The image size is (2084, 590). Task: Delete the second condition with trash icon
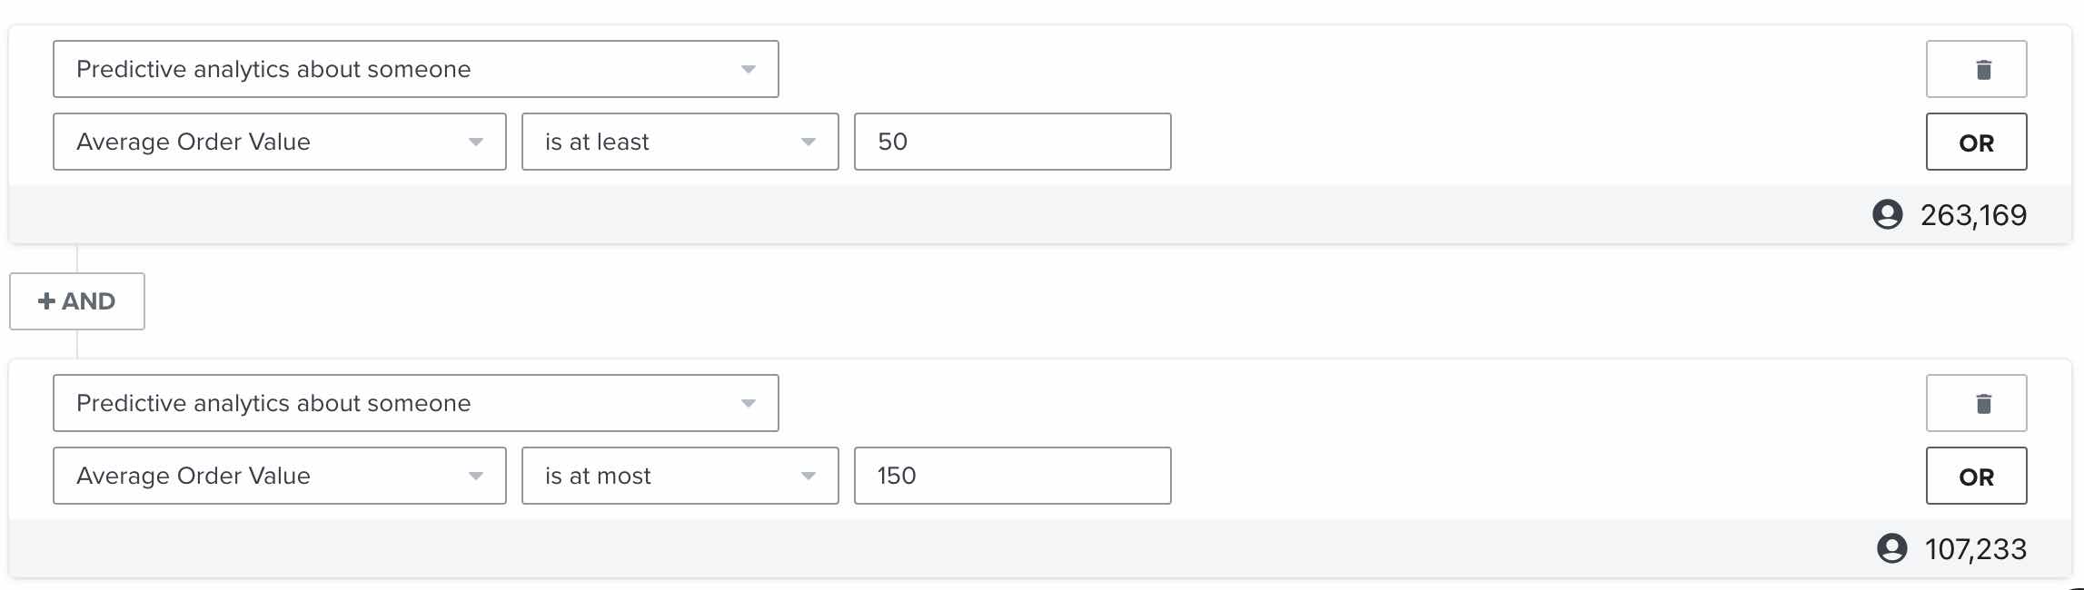click(1976, 403)
